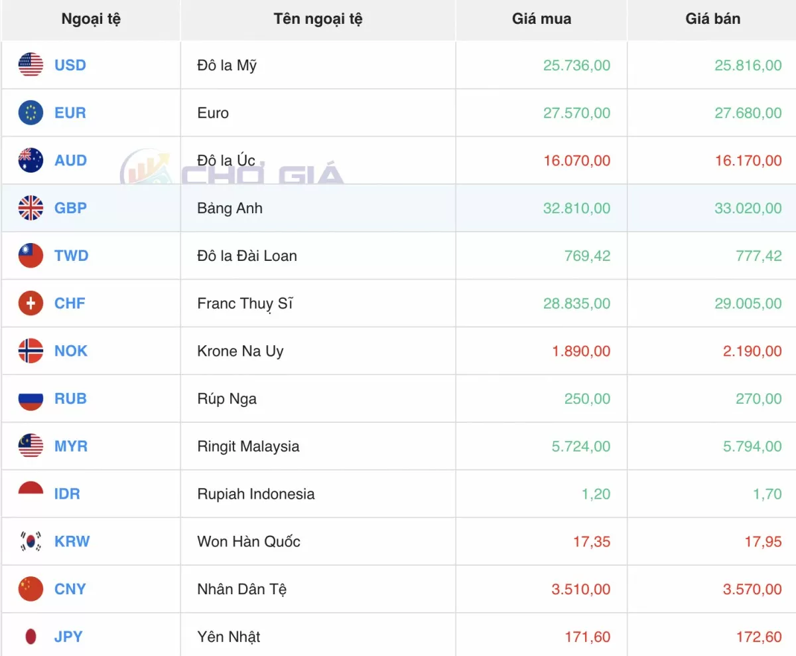Click the South Korean flag icon
This screenshot has width=796, height=656.
click(31, 541)
